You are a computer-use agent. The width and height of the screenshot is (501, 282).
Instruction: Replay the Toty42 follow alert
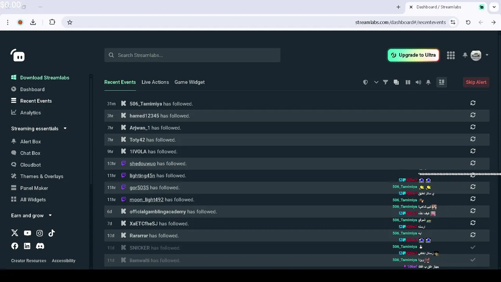pyautogui.click(x=473, y=139)
